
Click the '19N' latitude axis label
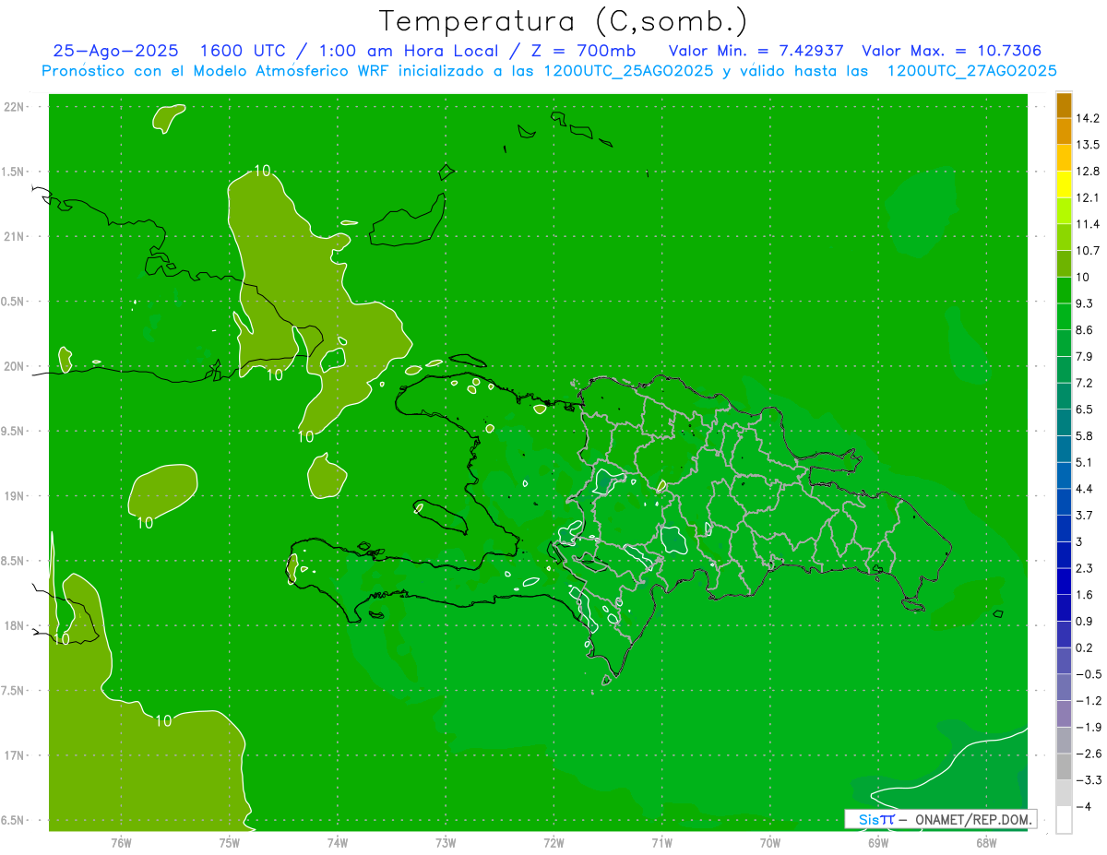point(15,496)
